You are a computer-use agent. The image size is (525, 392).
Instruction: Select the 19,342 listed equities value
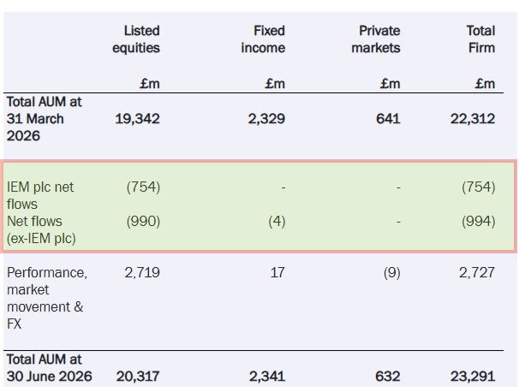137,119
